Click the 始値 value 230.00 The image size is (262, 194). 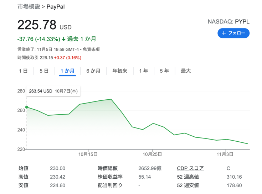click(x=58, y=168)
